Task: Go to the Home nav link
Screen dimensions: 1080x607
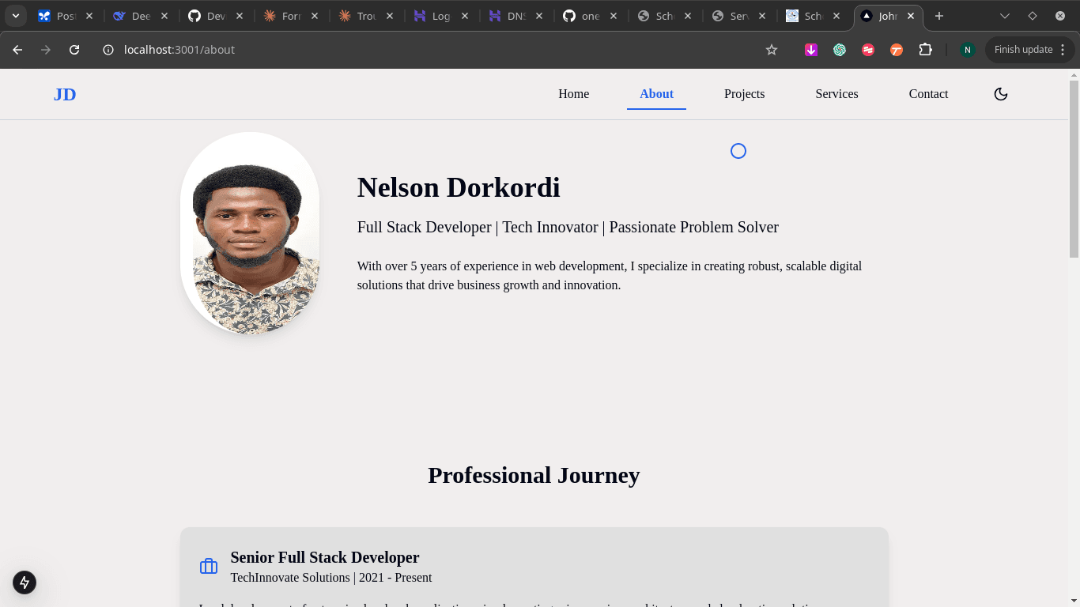Action: point(573,94)
